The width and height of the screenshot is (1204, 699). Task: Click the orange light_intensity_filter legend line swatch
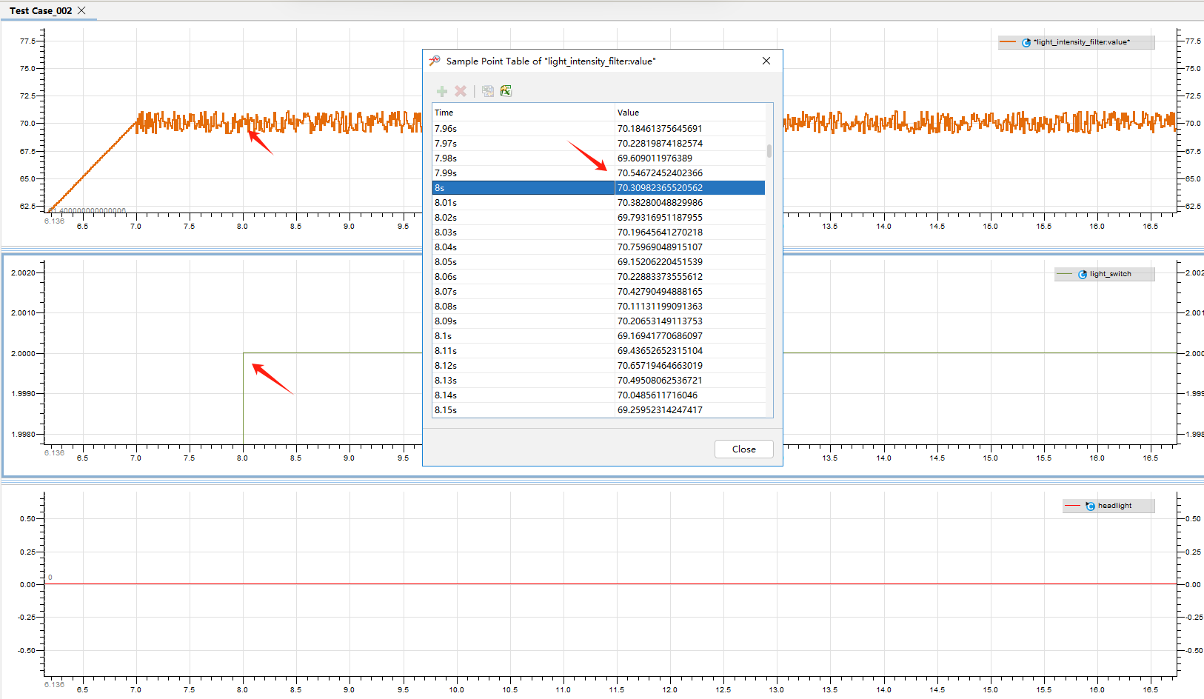(1008, 42)
